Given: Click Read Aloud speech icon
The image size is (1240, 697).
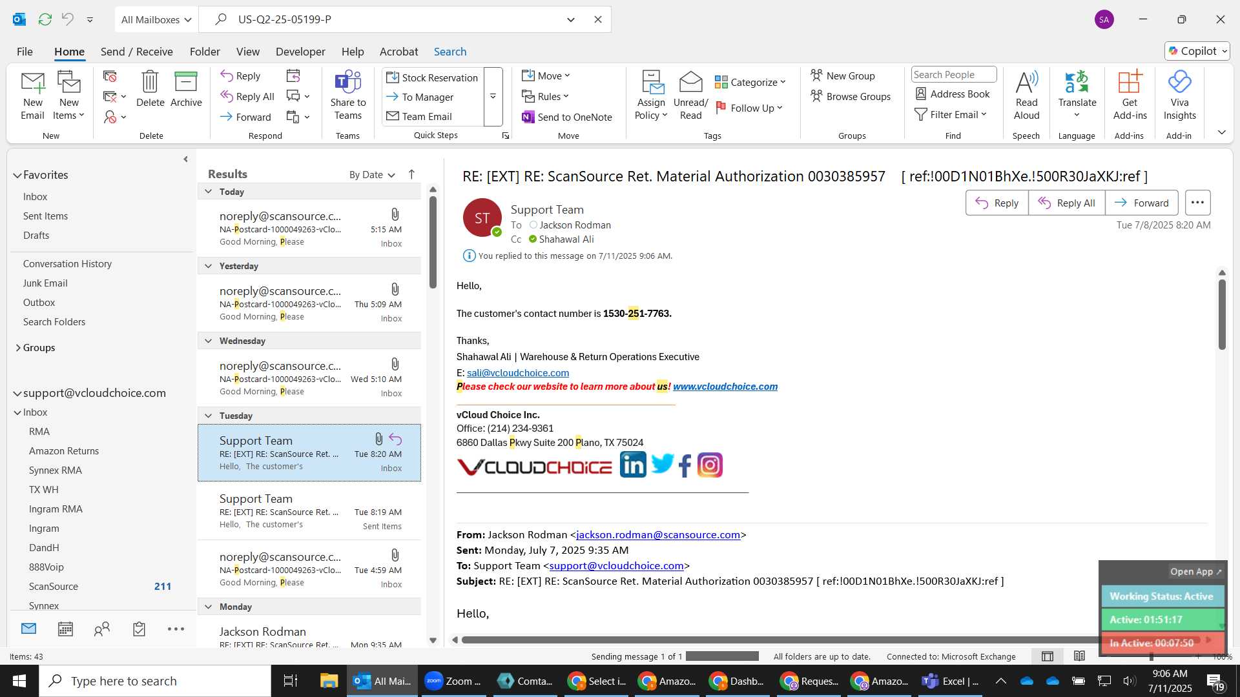Looking at the screenshot, I should [1026, 95].
